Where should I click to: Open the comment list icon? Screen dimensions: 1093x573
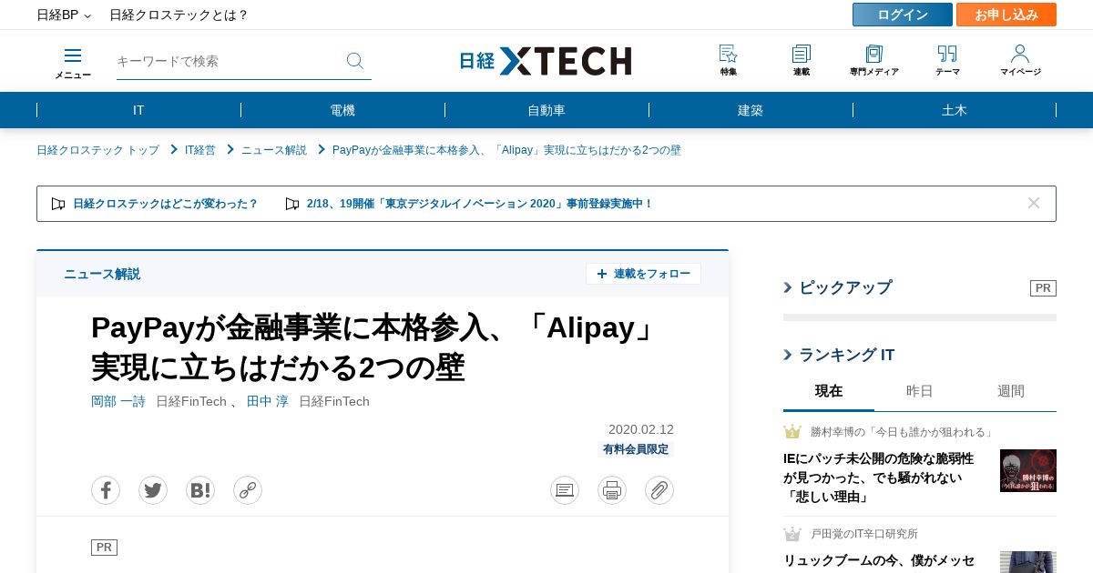(x=565, y=490)
